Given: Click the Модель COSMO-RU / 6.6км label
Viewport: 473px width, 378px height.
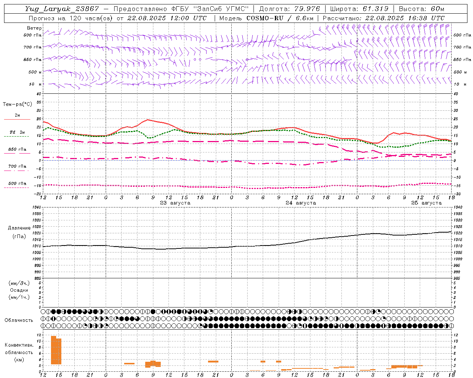Looking at the screenshot, I should pyautogui.click(x=266, y=18).
